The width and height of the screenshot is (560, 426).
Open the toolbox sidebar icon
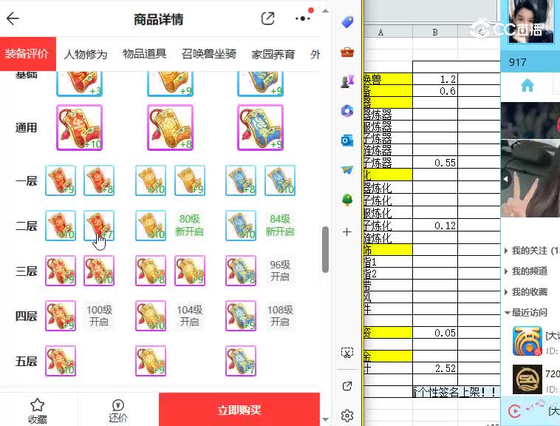tap(347, 53)
